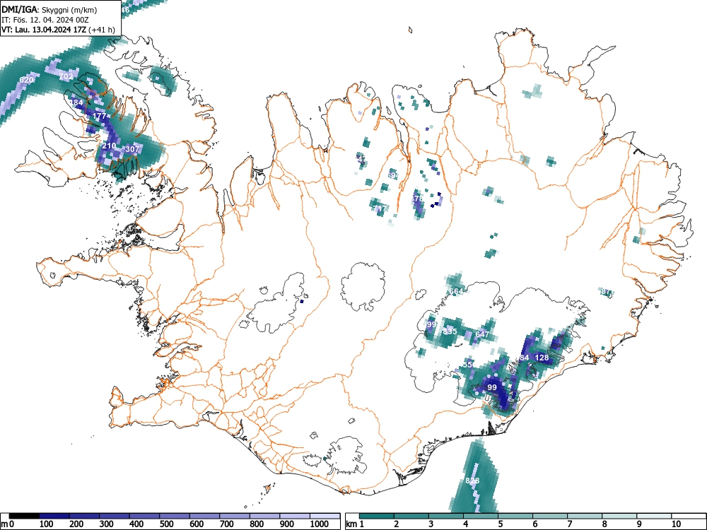
Task: Click the '84' visibility value
Action: (525, 358)
